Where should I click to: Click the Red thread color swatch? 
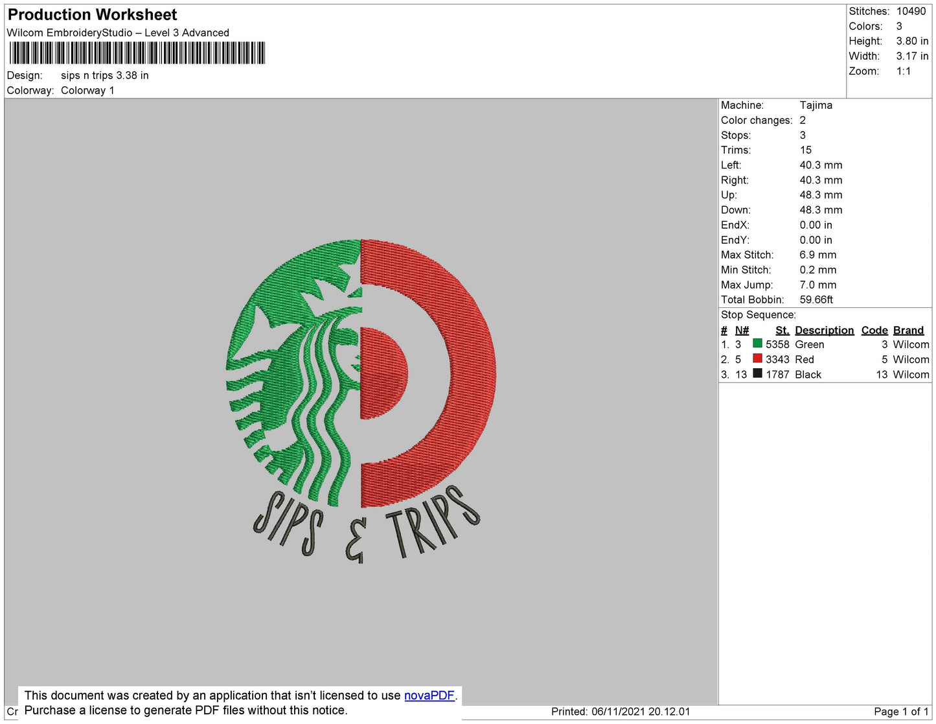(757, 358)
